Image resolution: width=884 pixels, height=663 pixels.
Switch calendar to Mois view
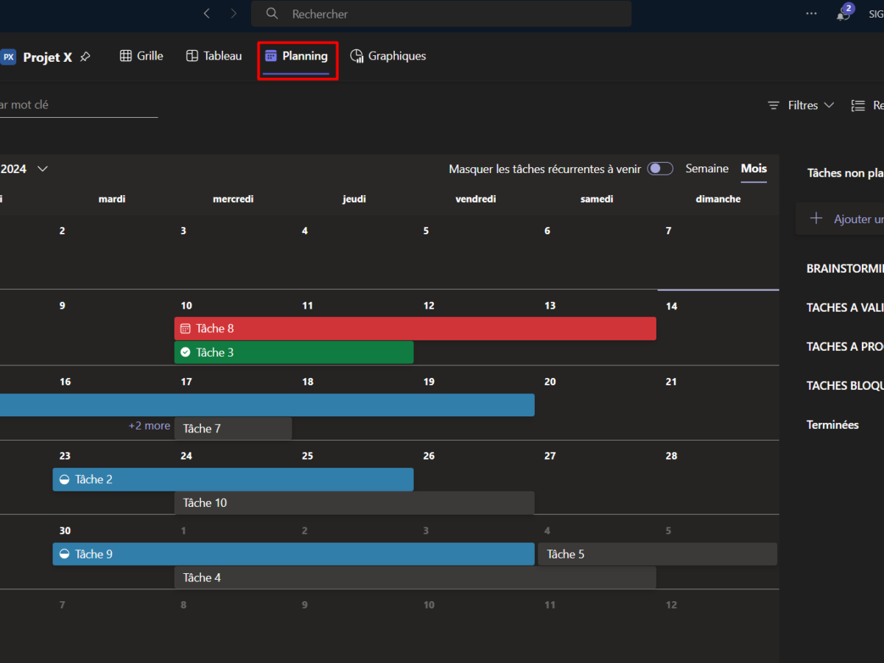754,169
